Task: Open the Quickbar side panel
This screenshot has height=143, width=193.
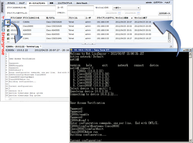Action: (x=2, y=7)
